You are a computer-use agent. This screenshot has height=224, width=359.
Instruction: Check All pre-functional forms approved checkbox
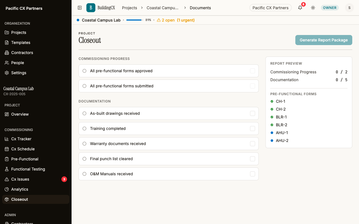point(252,71)
